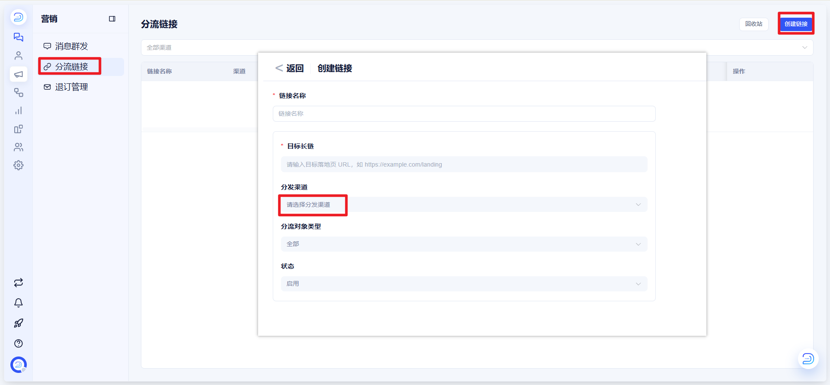
Task: Open the 分流对象类型 dropdown showing 全部
Action: (x=464, y=244)
